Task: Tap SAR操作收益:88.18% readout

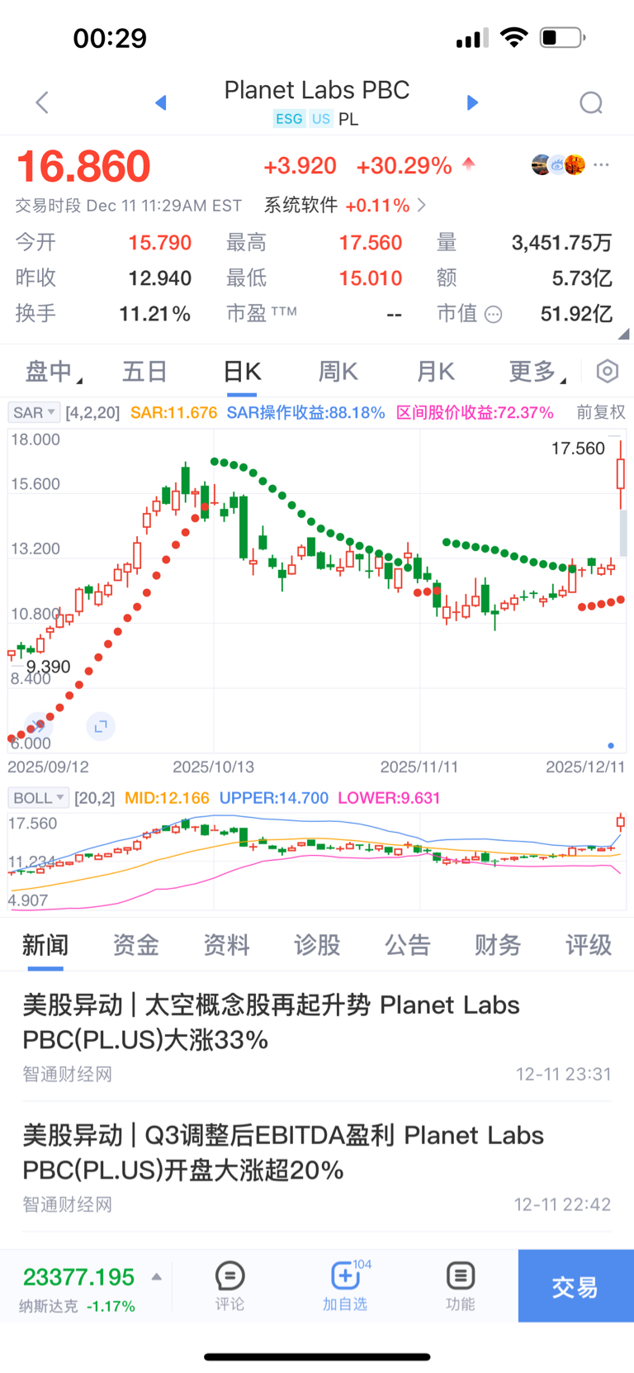Action: (x=305, y=412)
